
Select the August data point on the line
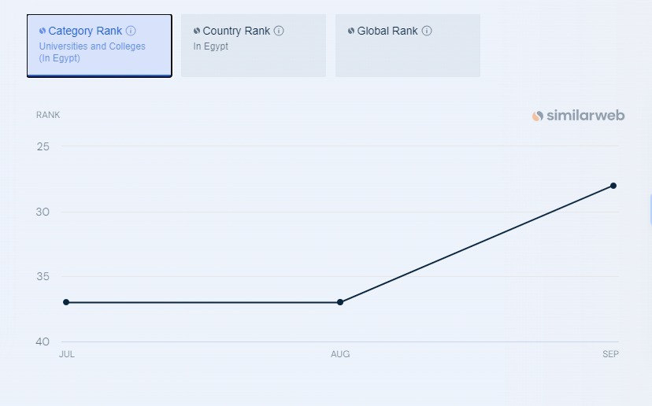[340, 302]
